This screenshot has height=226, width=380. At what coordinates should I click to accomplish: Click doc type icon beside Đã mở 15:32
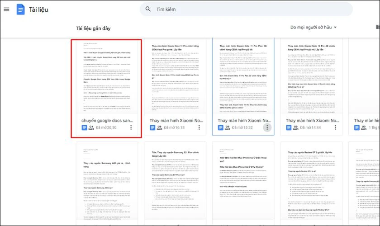(x=221, y=127)
